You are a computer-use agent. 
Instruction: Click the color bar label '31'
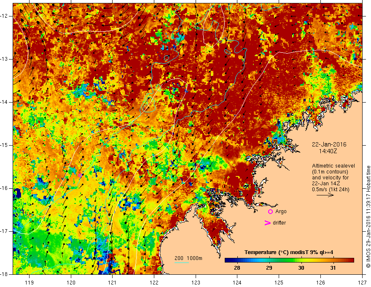(333, 268)
